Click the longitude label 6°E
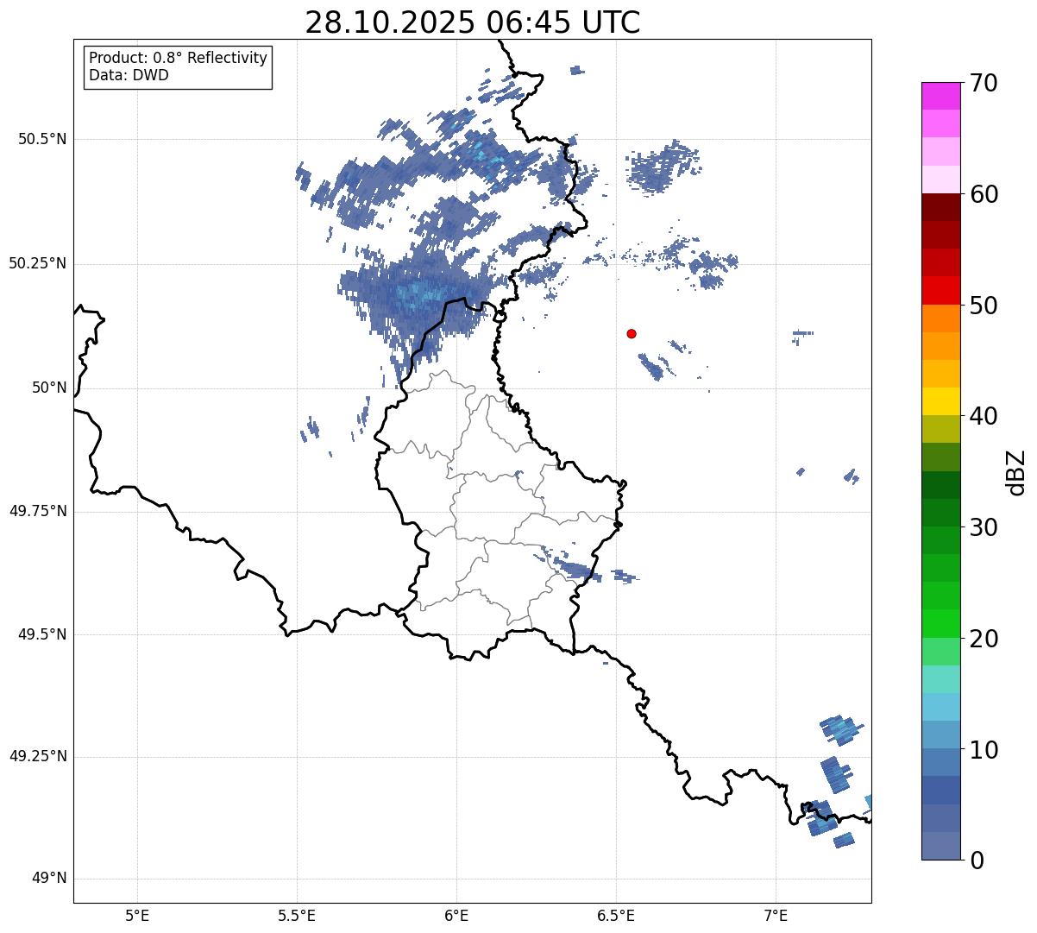The image size is (1037, 933). click(456, 915)
